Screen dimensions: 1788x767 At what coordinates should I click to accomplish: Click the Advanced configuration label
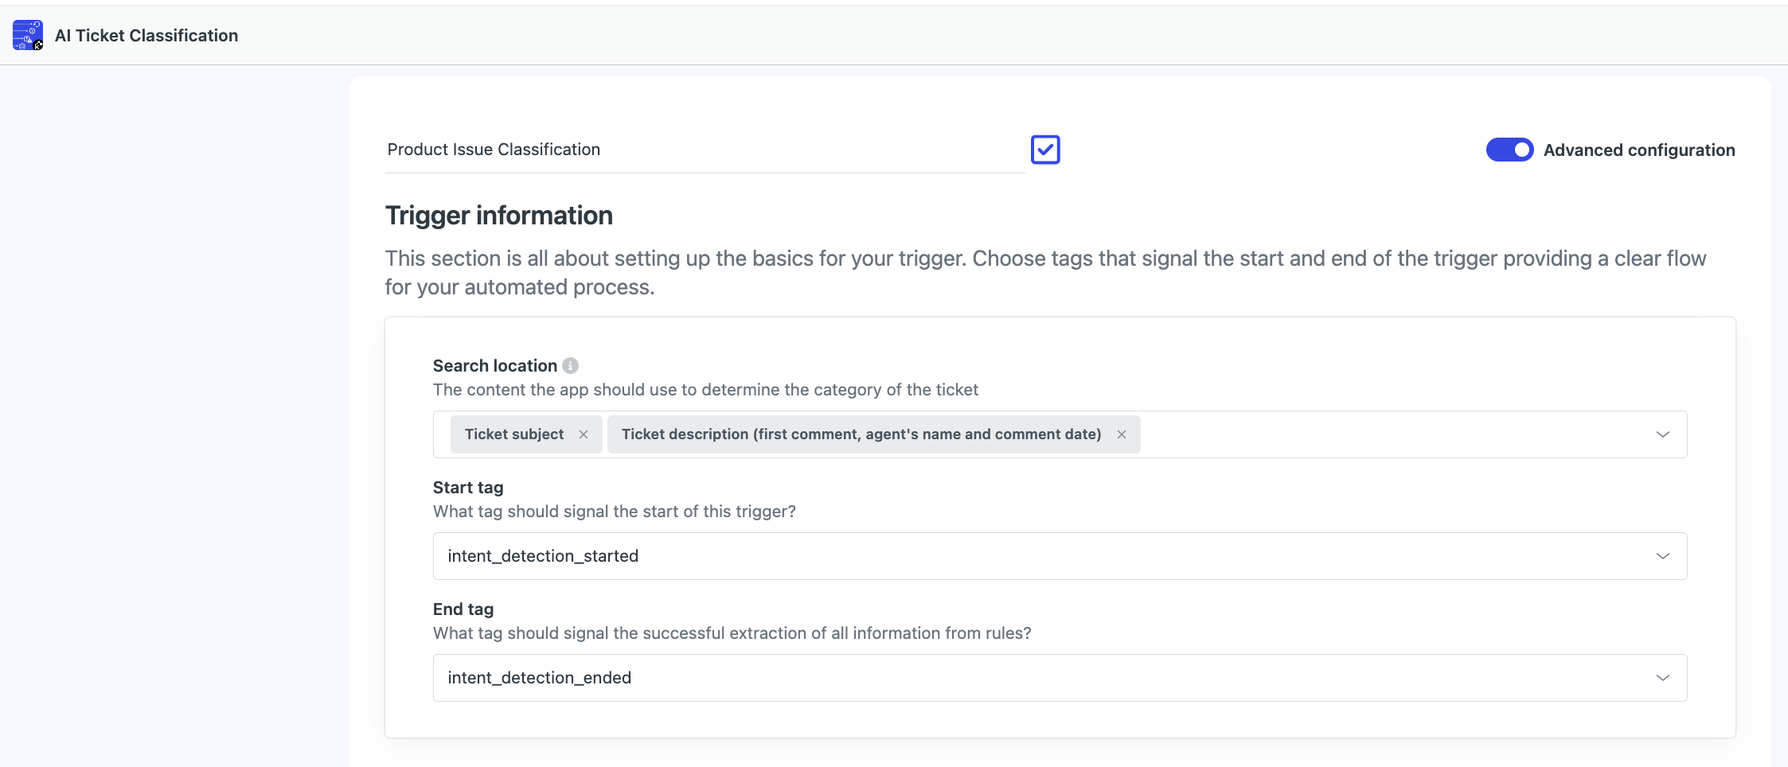[x=1639, y=150]
